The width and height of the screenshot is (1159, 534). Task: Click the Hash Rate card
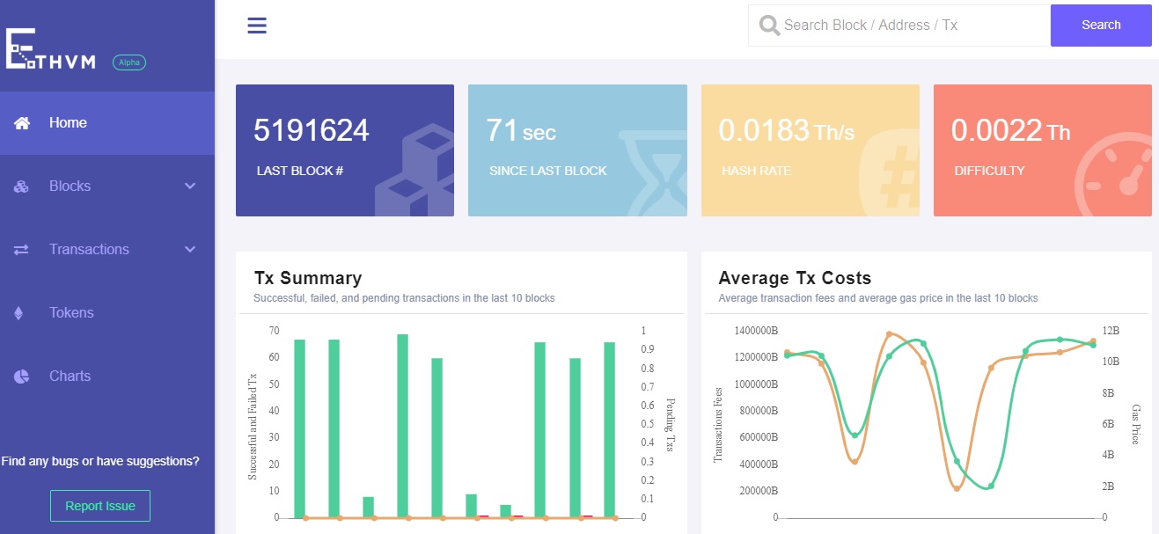(x=810, y=150)
